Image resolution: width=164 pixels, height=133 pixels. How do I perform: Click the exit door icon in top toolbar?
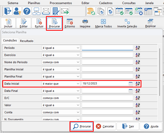[8, 11]
